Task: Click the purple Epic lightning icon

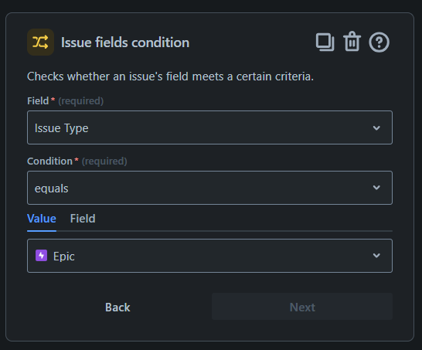Action: point(42,256)
